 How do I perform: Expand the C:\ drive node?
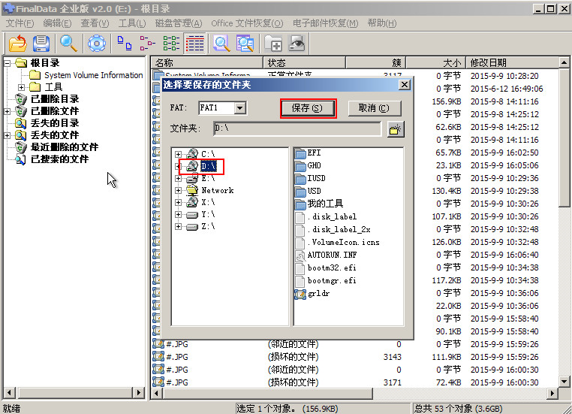(x=178, y=155)
